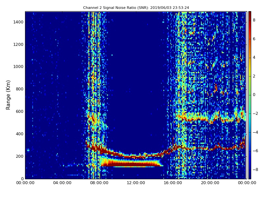The width and height of the screenshot is (264, 198).
Task: Select the 16:00:00 time axis label
Action: (173, 183)
